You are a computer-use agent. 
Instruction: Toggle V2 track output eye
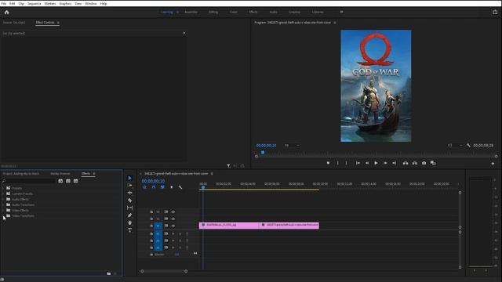click(173, 219)
